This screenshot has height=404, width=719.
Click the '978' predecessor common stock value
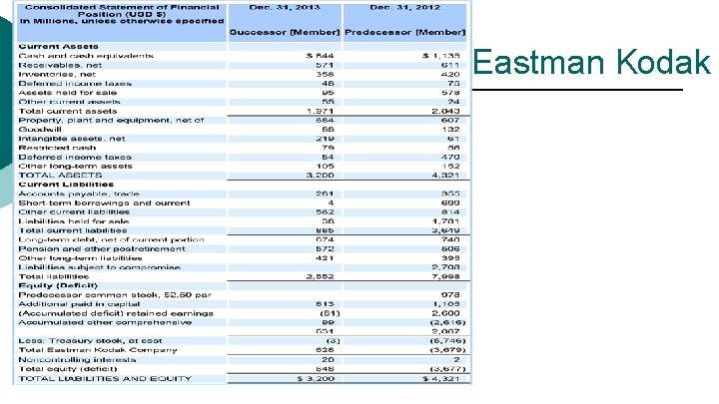[x=450, y=295]
